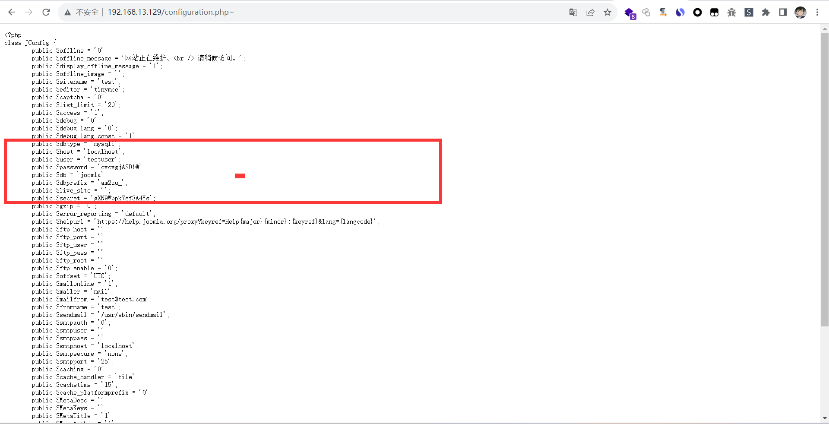The height and width of the screenshot is (424, 829).
Task: Open the black ring extension icon
Action: pos(697,13)
